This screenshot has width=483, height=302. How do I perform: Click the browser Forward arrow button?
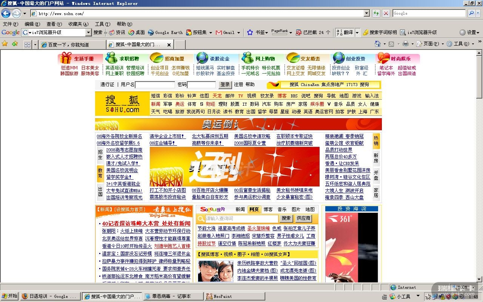[16, 14]
